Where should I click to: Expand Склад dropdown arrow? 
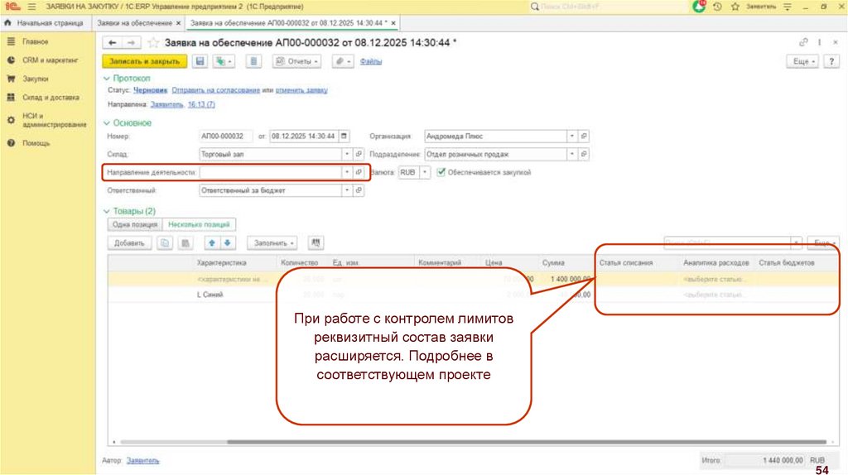coord(347,154)
